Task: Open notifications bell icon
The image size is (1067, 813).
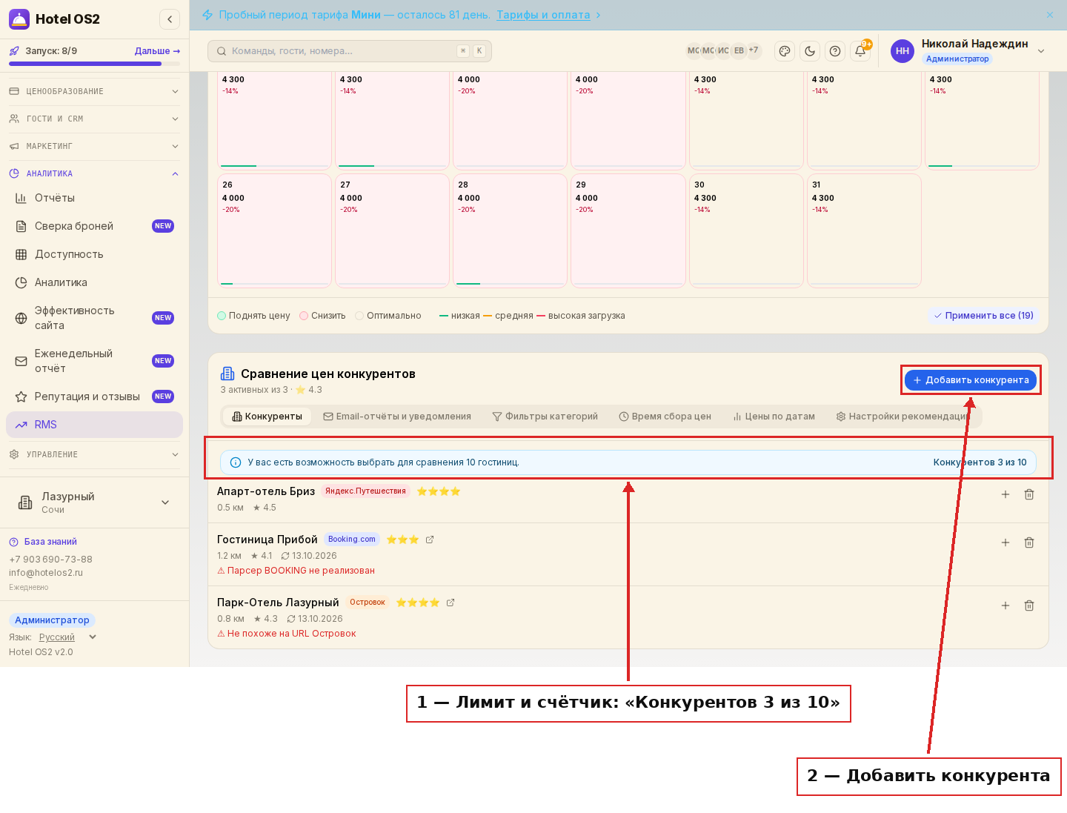Action: [860, 51]
